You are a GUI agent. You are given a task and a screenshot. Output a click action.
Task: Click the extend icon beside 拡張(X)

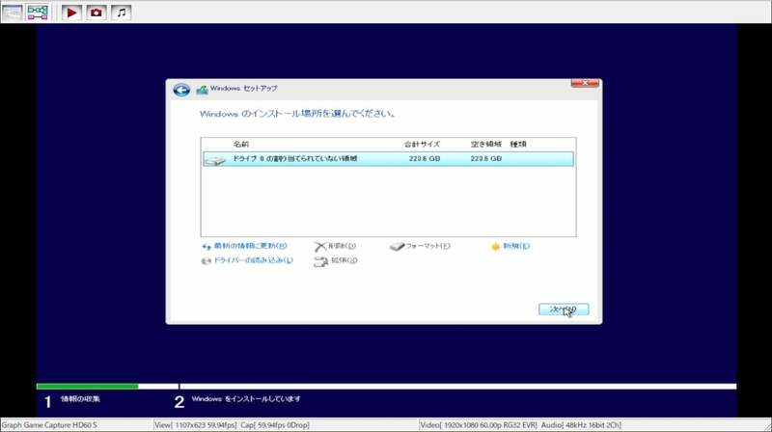321,261
